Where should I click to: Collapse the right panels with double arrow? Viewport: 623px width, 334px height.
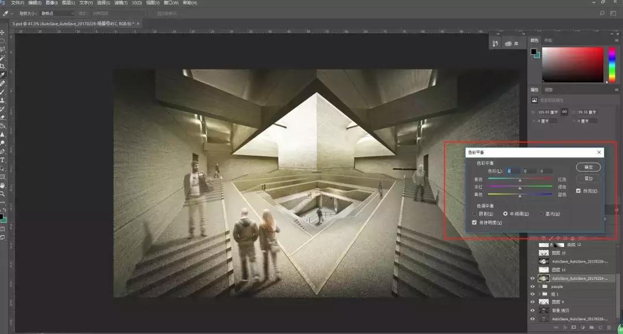click(612, 34)
